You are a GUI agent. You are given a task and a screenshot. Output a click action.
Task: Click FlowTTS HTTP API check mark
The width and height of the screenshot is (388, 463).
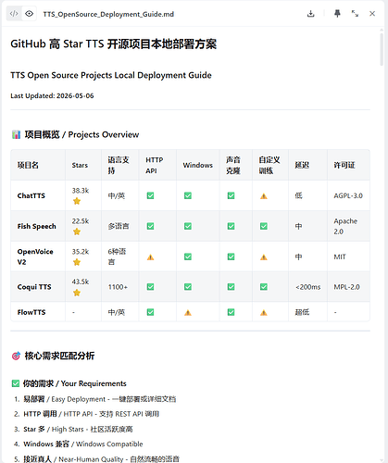click(150, 312)
